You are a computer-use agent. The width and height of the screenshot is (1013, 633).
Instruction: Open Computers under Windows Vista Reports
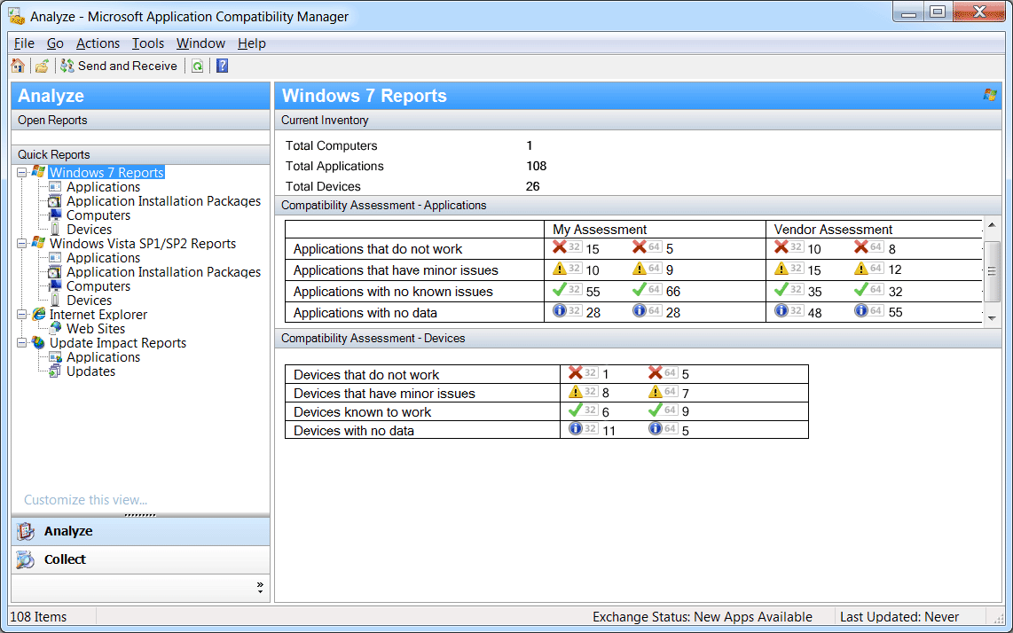(98, 286)
